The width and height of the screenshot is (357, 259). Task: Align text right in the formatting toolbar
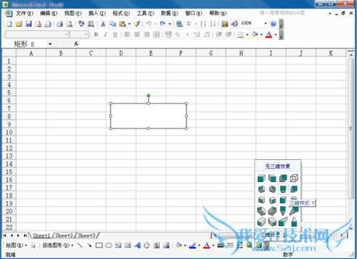tap(146, 34)
